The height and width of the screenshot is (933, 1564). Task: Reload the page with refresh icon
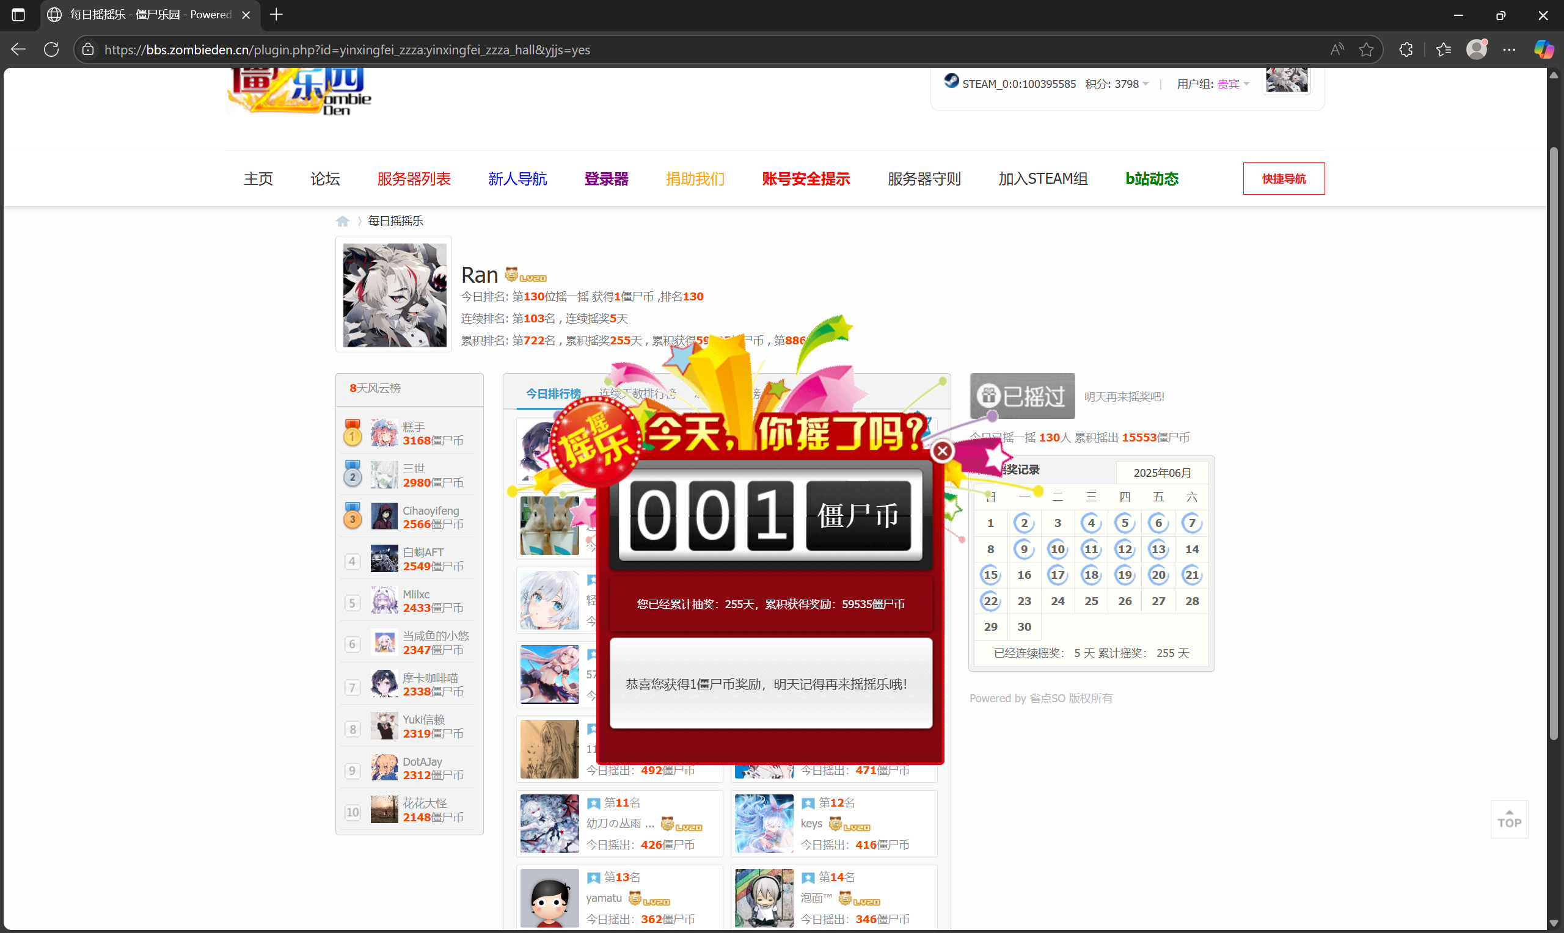pos(51,49)
